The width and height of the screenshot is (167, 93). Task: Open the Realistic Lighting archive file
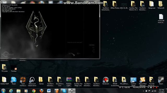tap(69, 81)
